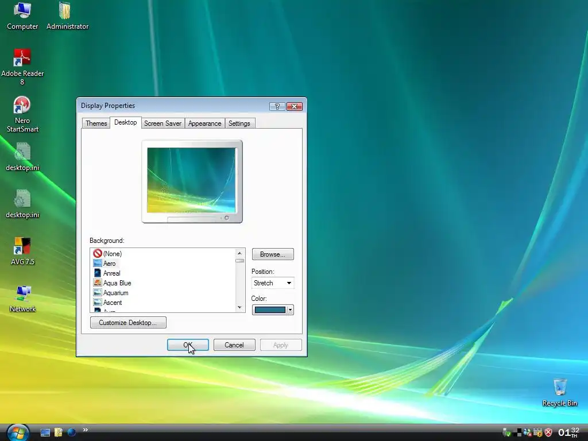Click Customize Desktop... button

[128, 323]
